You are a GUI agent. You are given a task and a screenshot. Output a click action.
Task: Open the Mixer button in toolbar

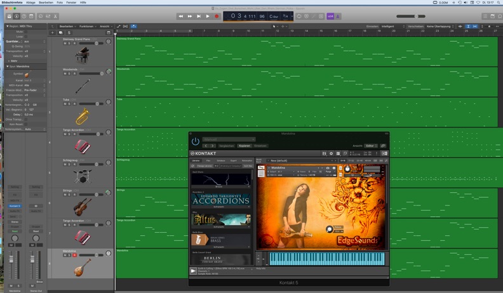48,16
